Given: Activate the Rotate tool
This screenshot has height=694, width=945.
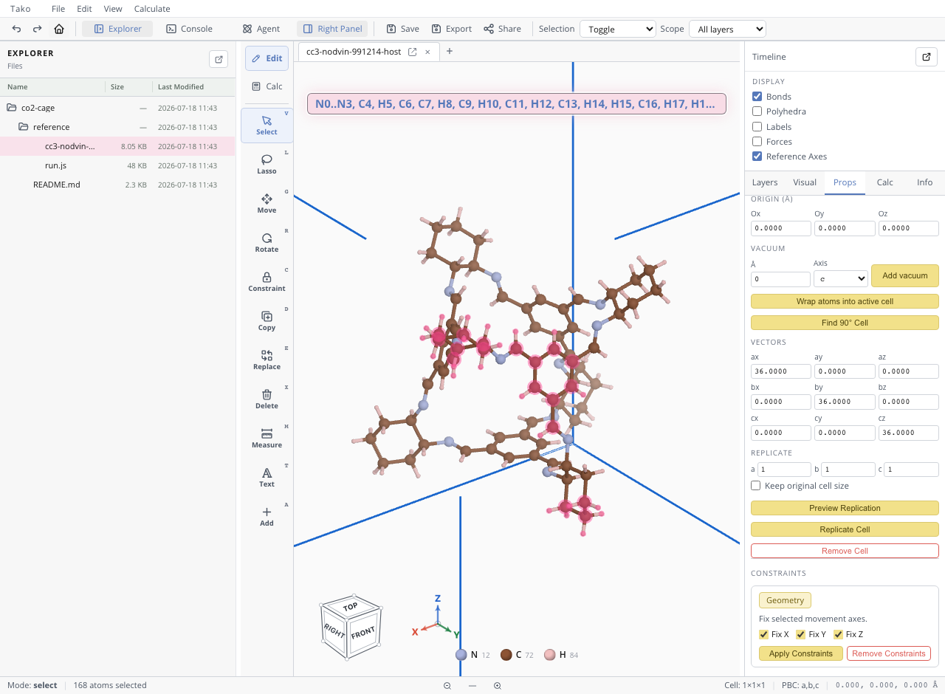Looking at the screenshot, I should (x=267, y=243).
